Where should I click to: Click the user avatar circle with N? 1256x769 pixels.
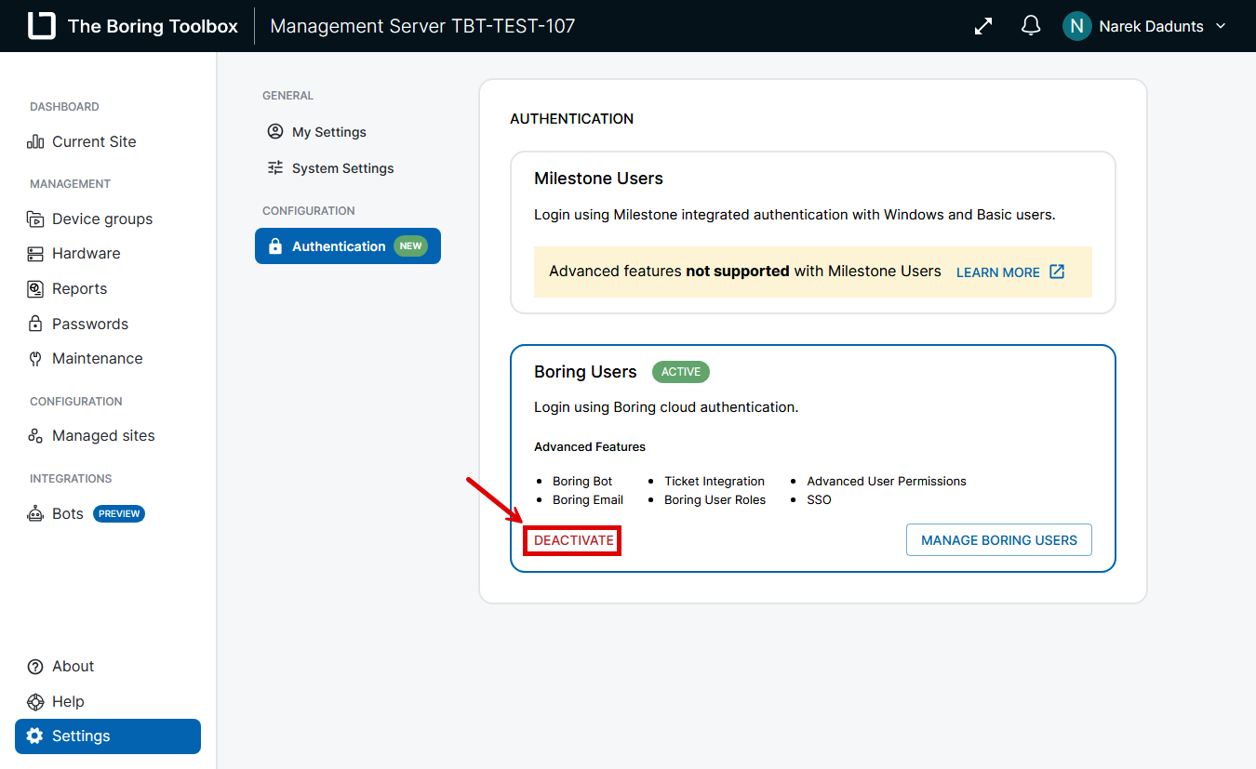click(1076, 26)
